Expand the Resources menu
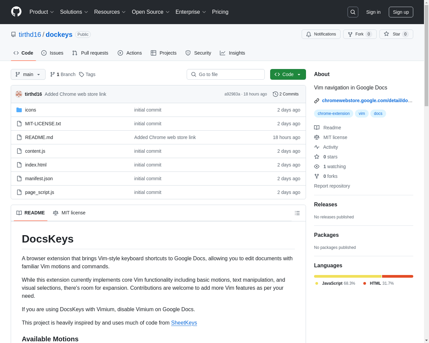Image resolution: width=429 pixels, height=343 pixels. 110,12
